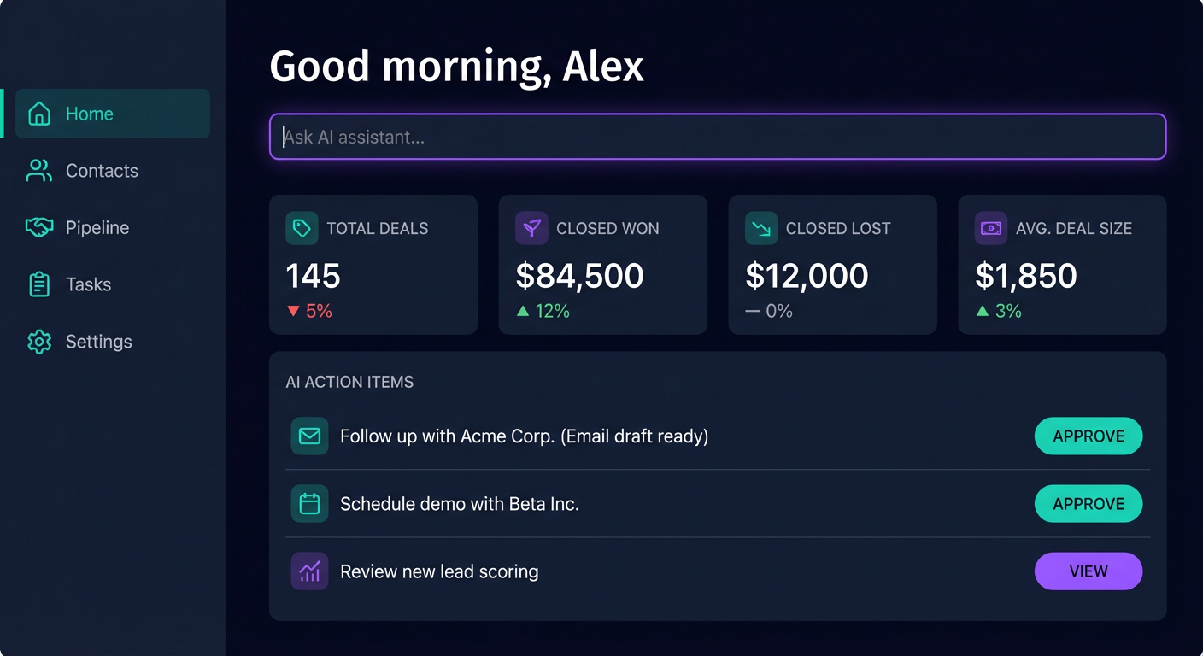
Task: Open the Contacts section
Action: [102, 170]
